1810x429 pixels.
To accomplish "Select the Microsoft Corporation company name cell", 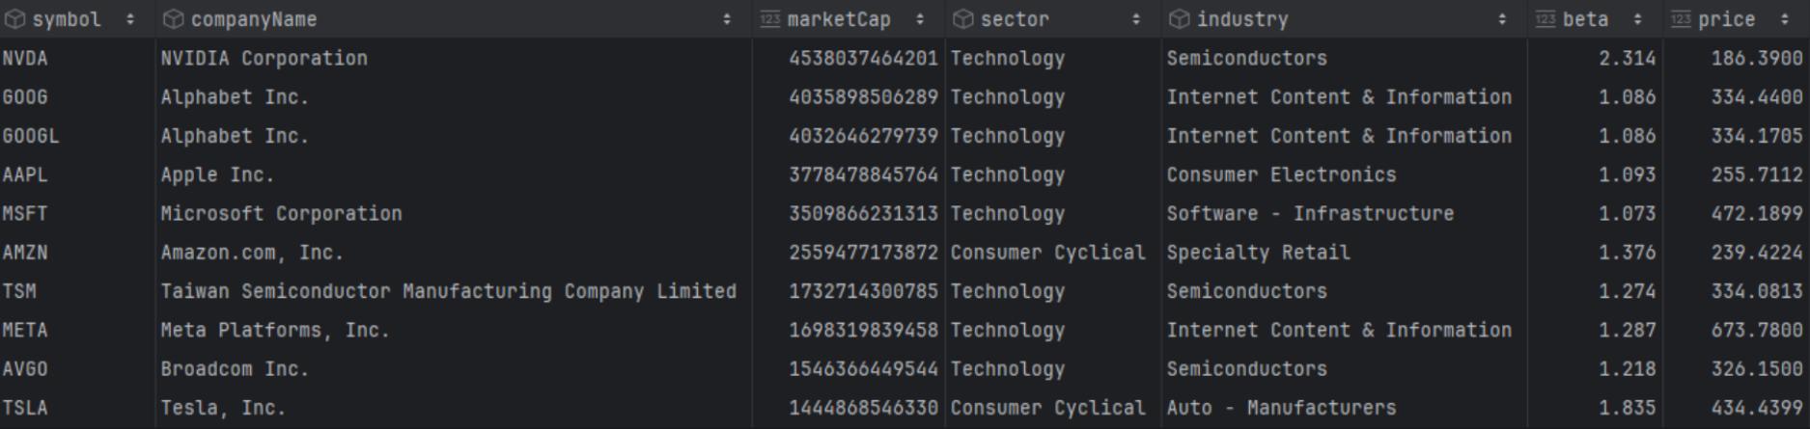I will (x=281, y=214).
